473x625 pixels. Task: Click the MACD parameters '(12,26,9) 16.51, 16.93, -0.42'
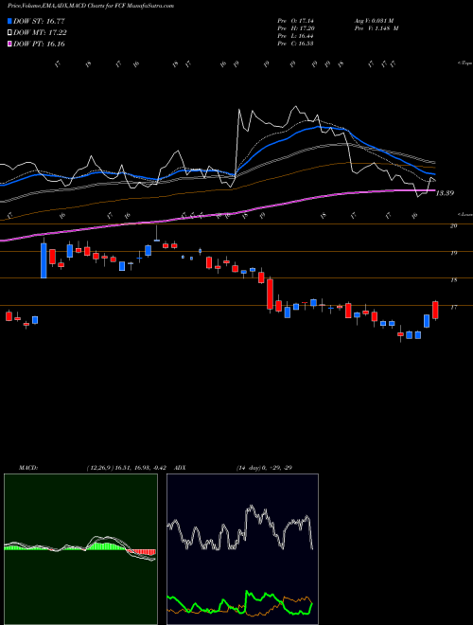tap(126, 468)
